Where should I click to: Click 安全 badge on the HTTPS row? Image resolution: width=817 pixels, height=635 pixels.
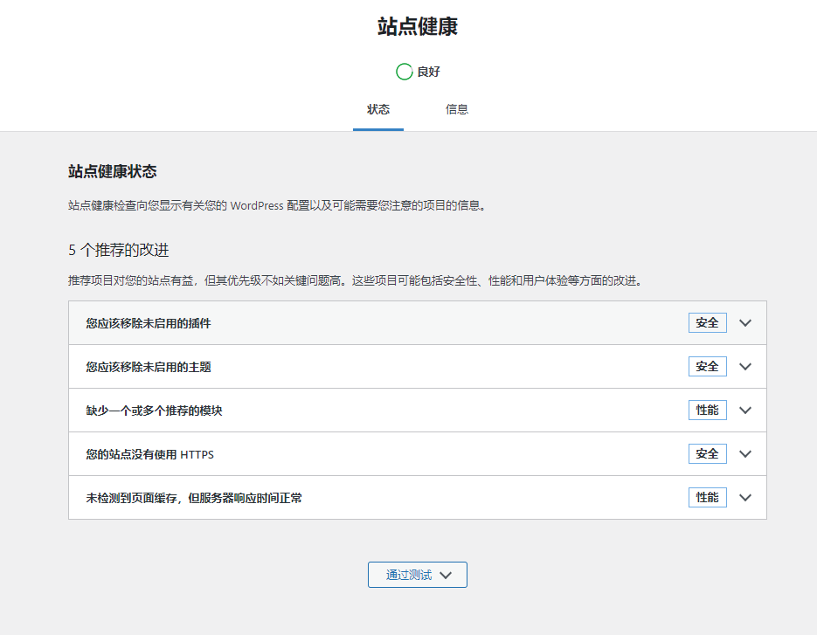click(707, 454)
